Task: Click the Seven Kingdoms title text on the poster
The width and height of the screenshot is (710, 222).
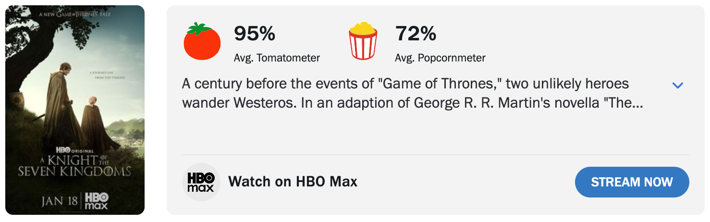Action: coord(74,171)
